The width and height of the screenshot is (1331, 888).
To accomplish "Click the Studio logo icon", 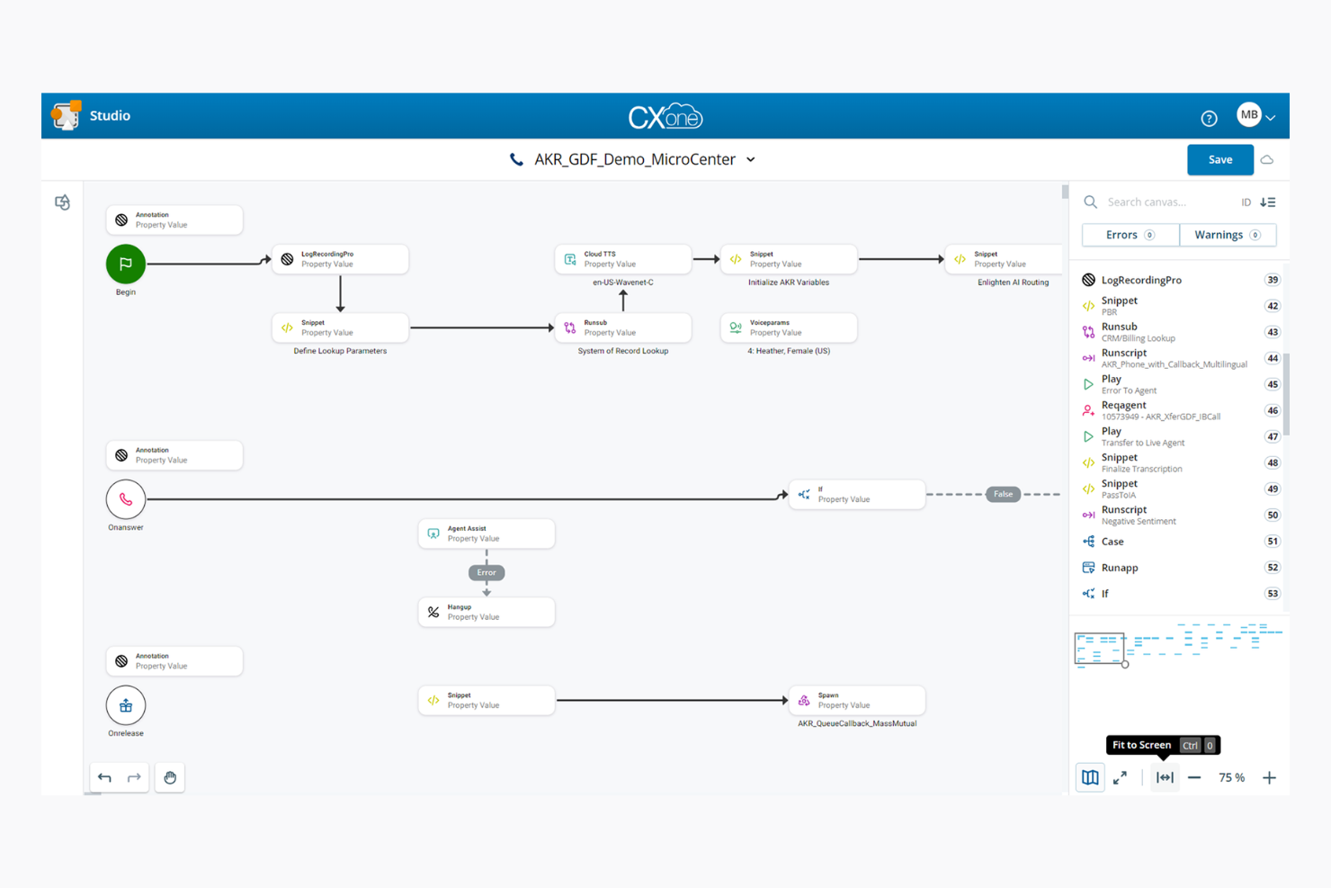I will 67,115.
